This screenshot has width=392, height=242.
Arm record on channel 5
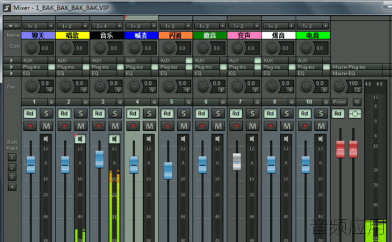point(168,126)
